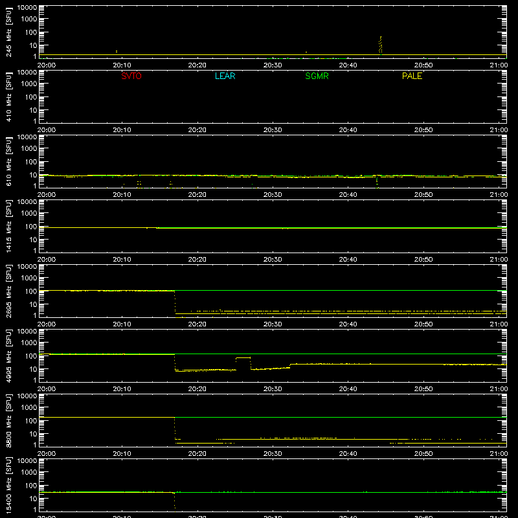Click the red SVTO legend label
The height and width of the screenshot is (518, 518).
[x=131, y=76]
